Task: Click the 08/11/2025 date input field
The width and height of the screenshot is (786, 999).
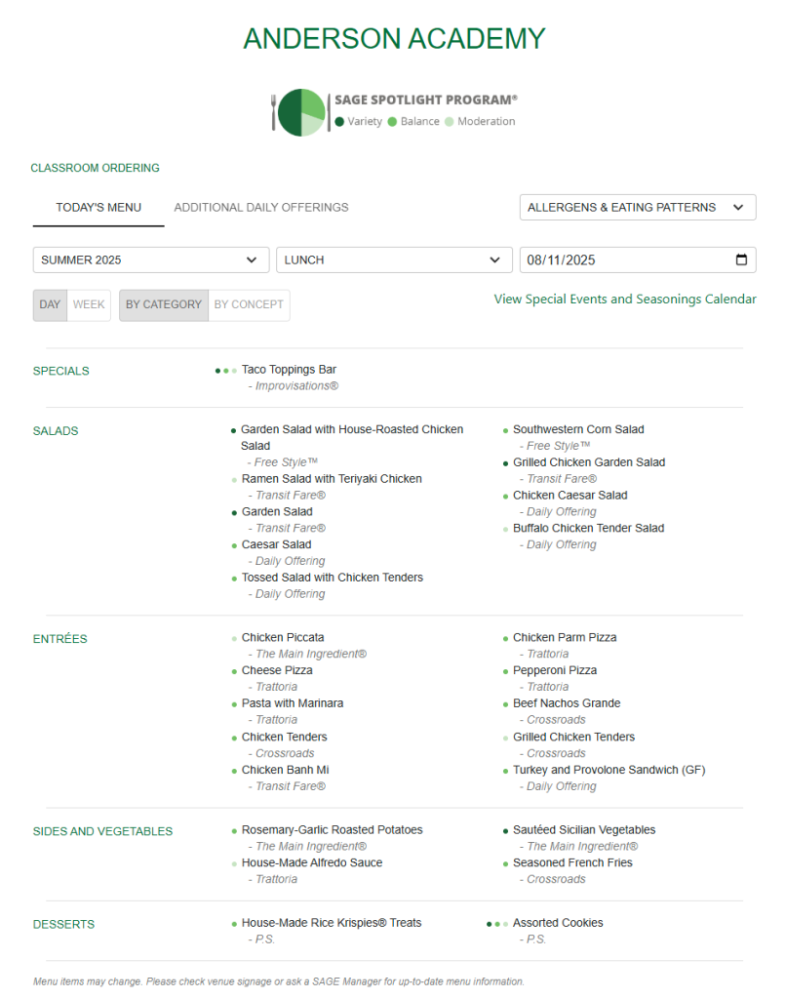Action: point(638,260)
